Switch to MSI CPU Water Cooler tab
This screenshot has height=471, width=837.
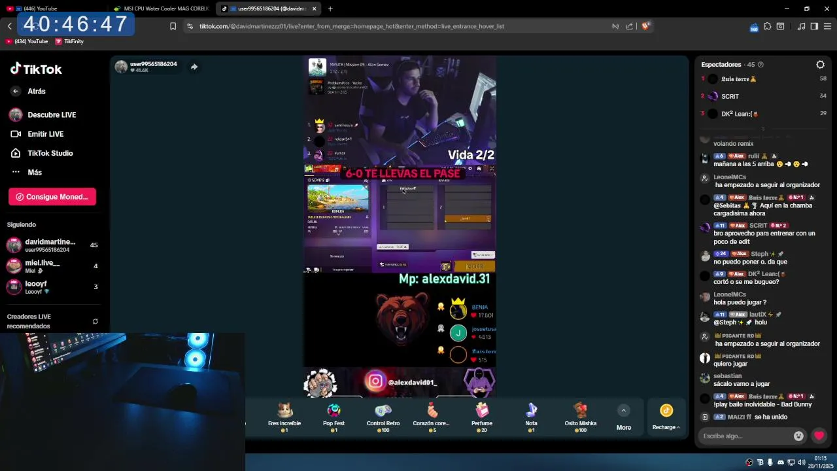(x=162, y=9)
